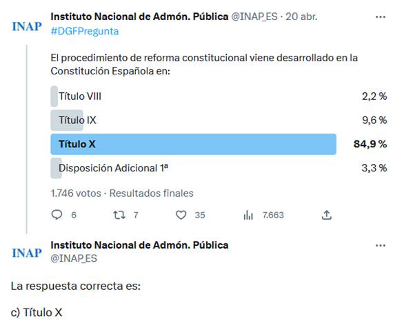
Task: Click the share upload icon
Action: [x=327, y=215]
